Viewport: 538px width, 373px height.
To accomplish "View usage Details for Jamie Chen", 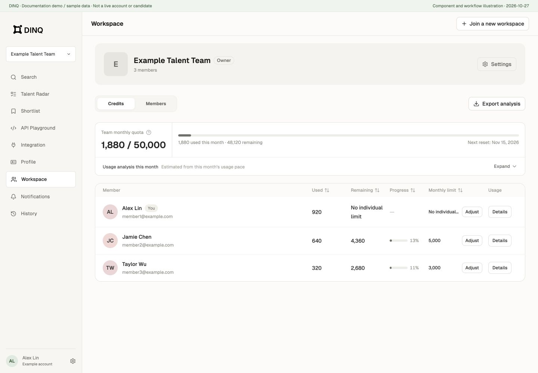I will pyautogui.click(x=500, y=241).
